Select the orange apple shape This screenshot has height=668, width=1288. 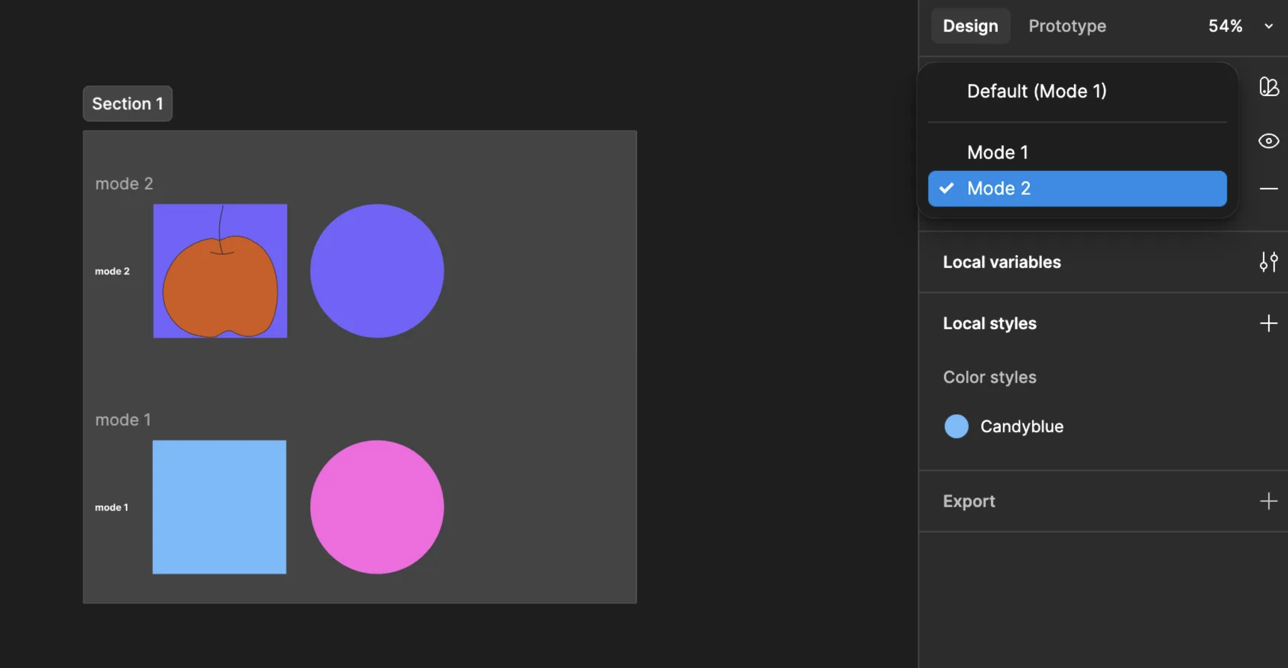click(220, 290)
